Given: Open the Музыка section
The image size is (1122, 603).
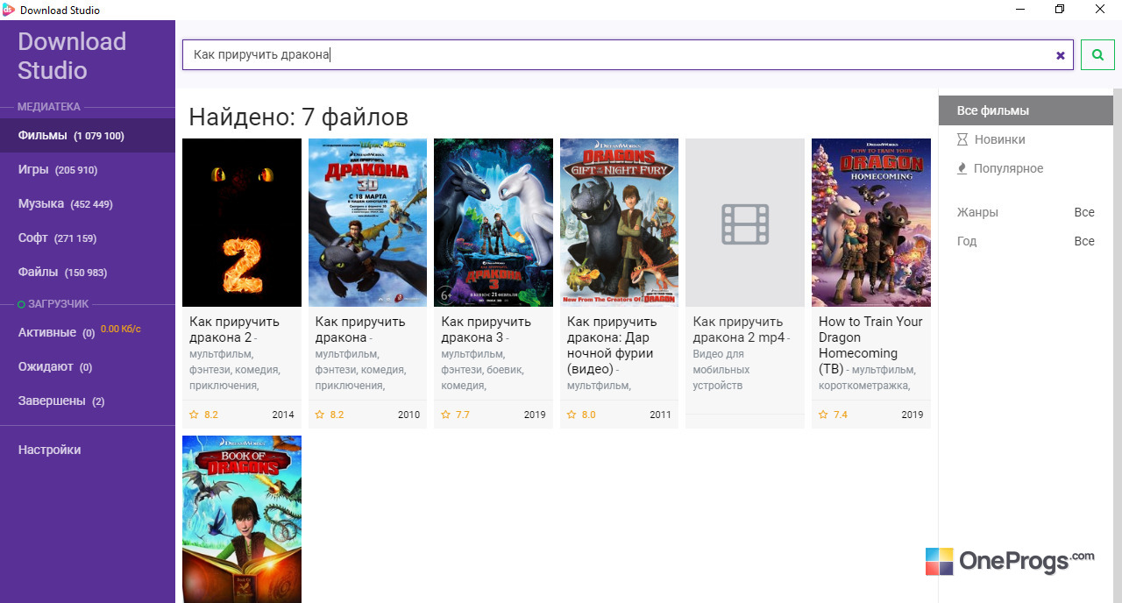Looking at the screenshot, I should (x=88, y=203).
